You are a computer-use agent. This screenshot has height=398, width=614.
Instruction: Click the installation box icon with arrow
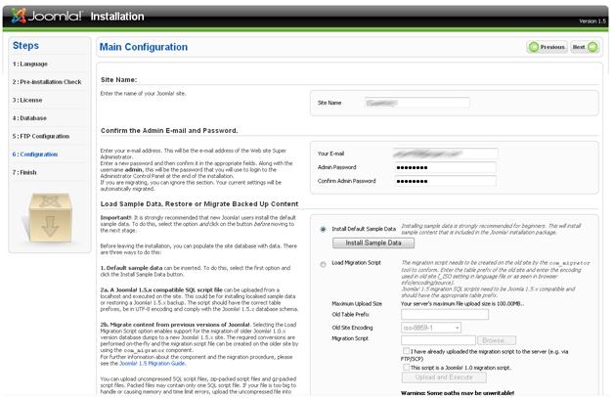coord(50,217)
